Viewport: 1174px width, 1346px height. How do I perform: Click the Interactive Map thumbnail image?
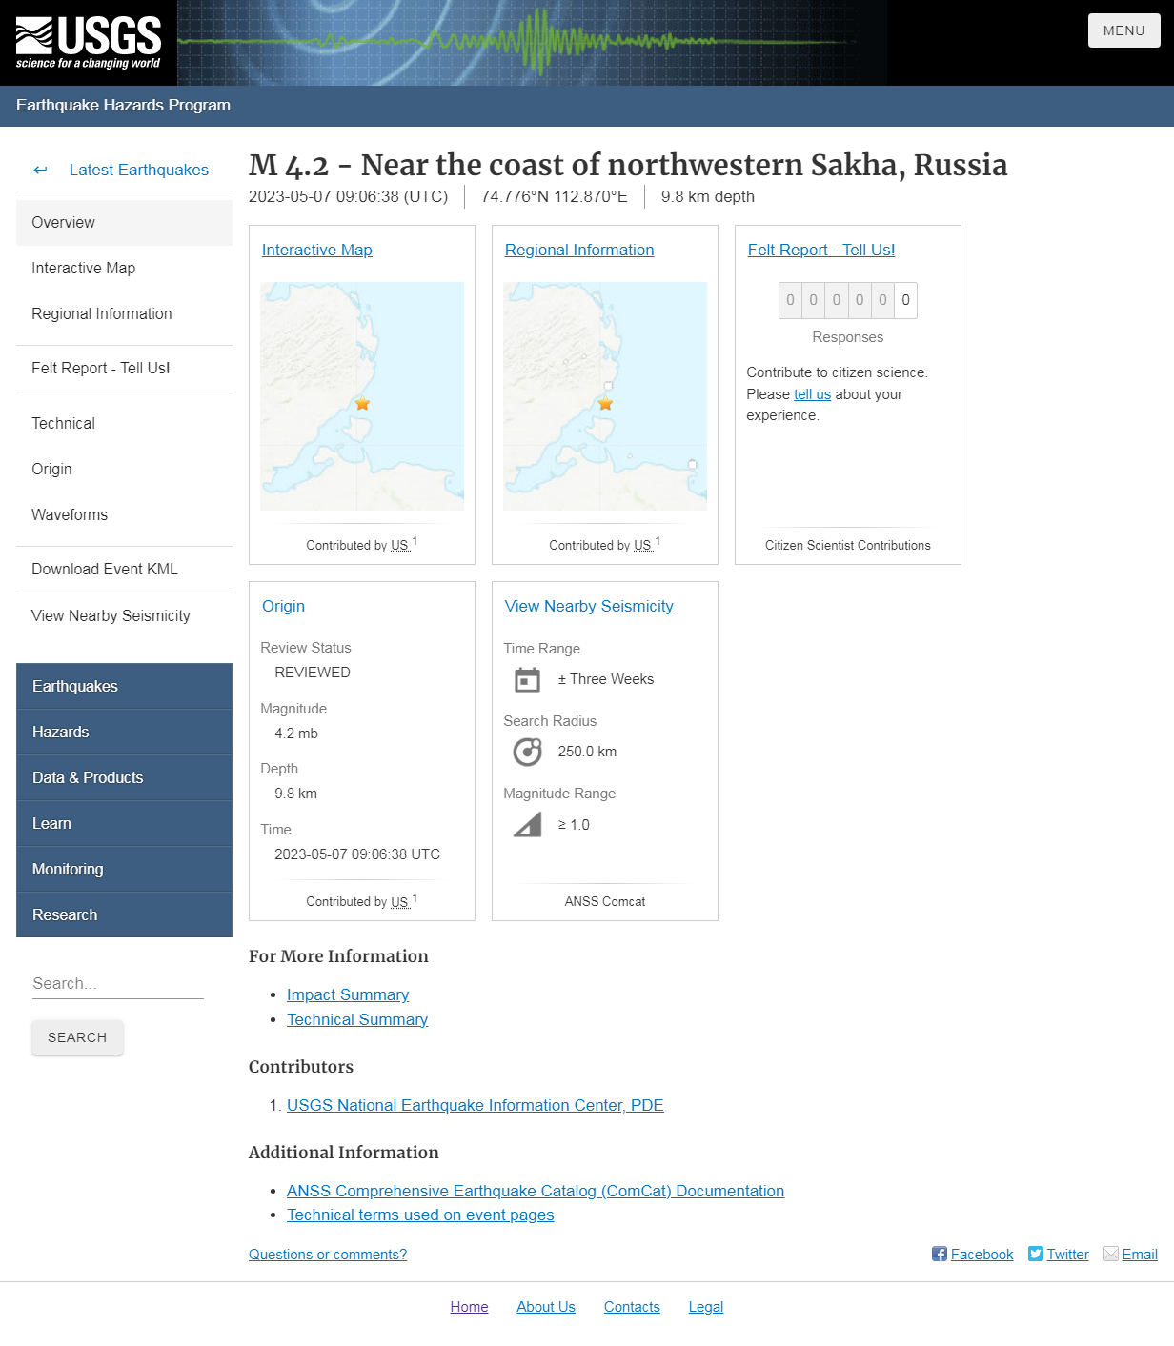362,396
